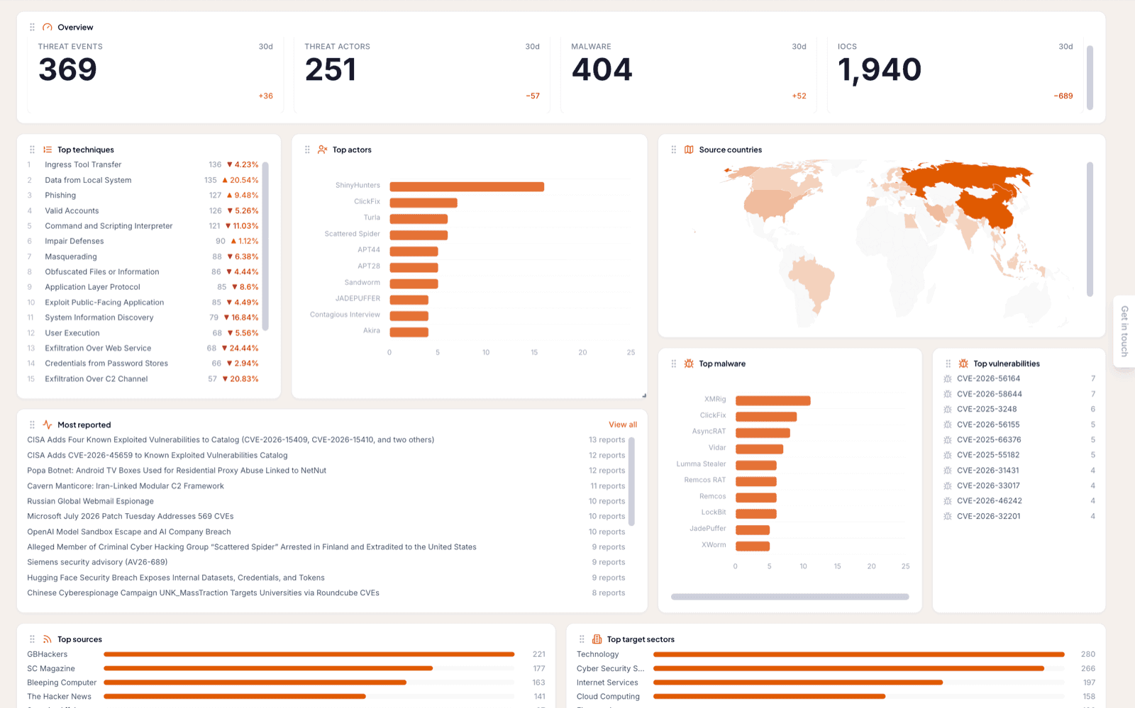Click the Top actors drag handle
The image size is (1135, 708).
[x=307, y=150]
